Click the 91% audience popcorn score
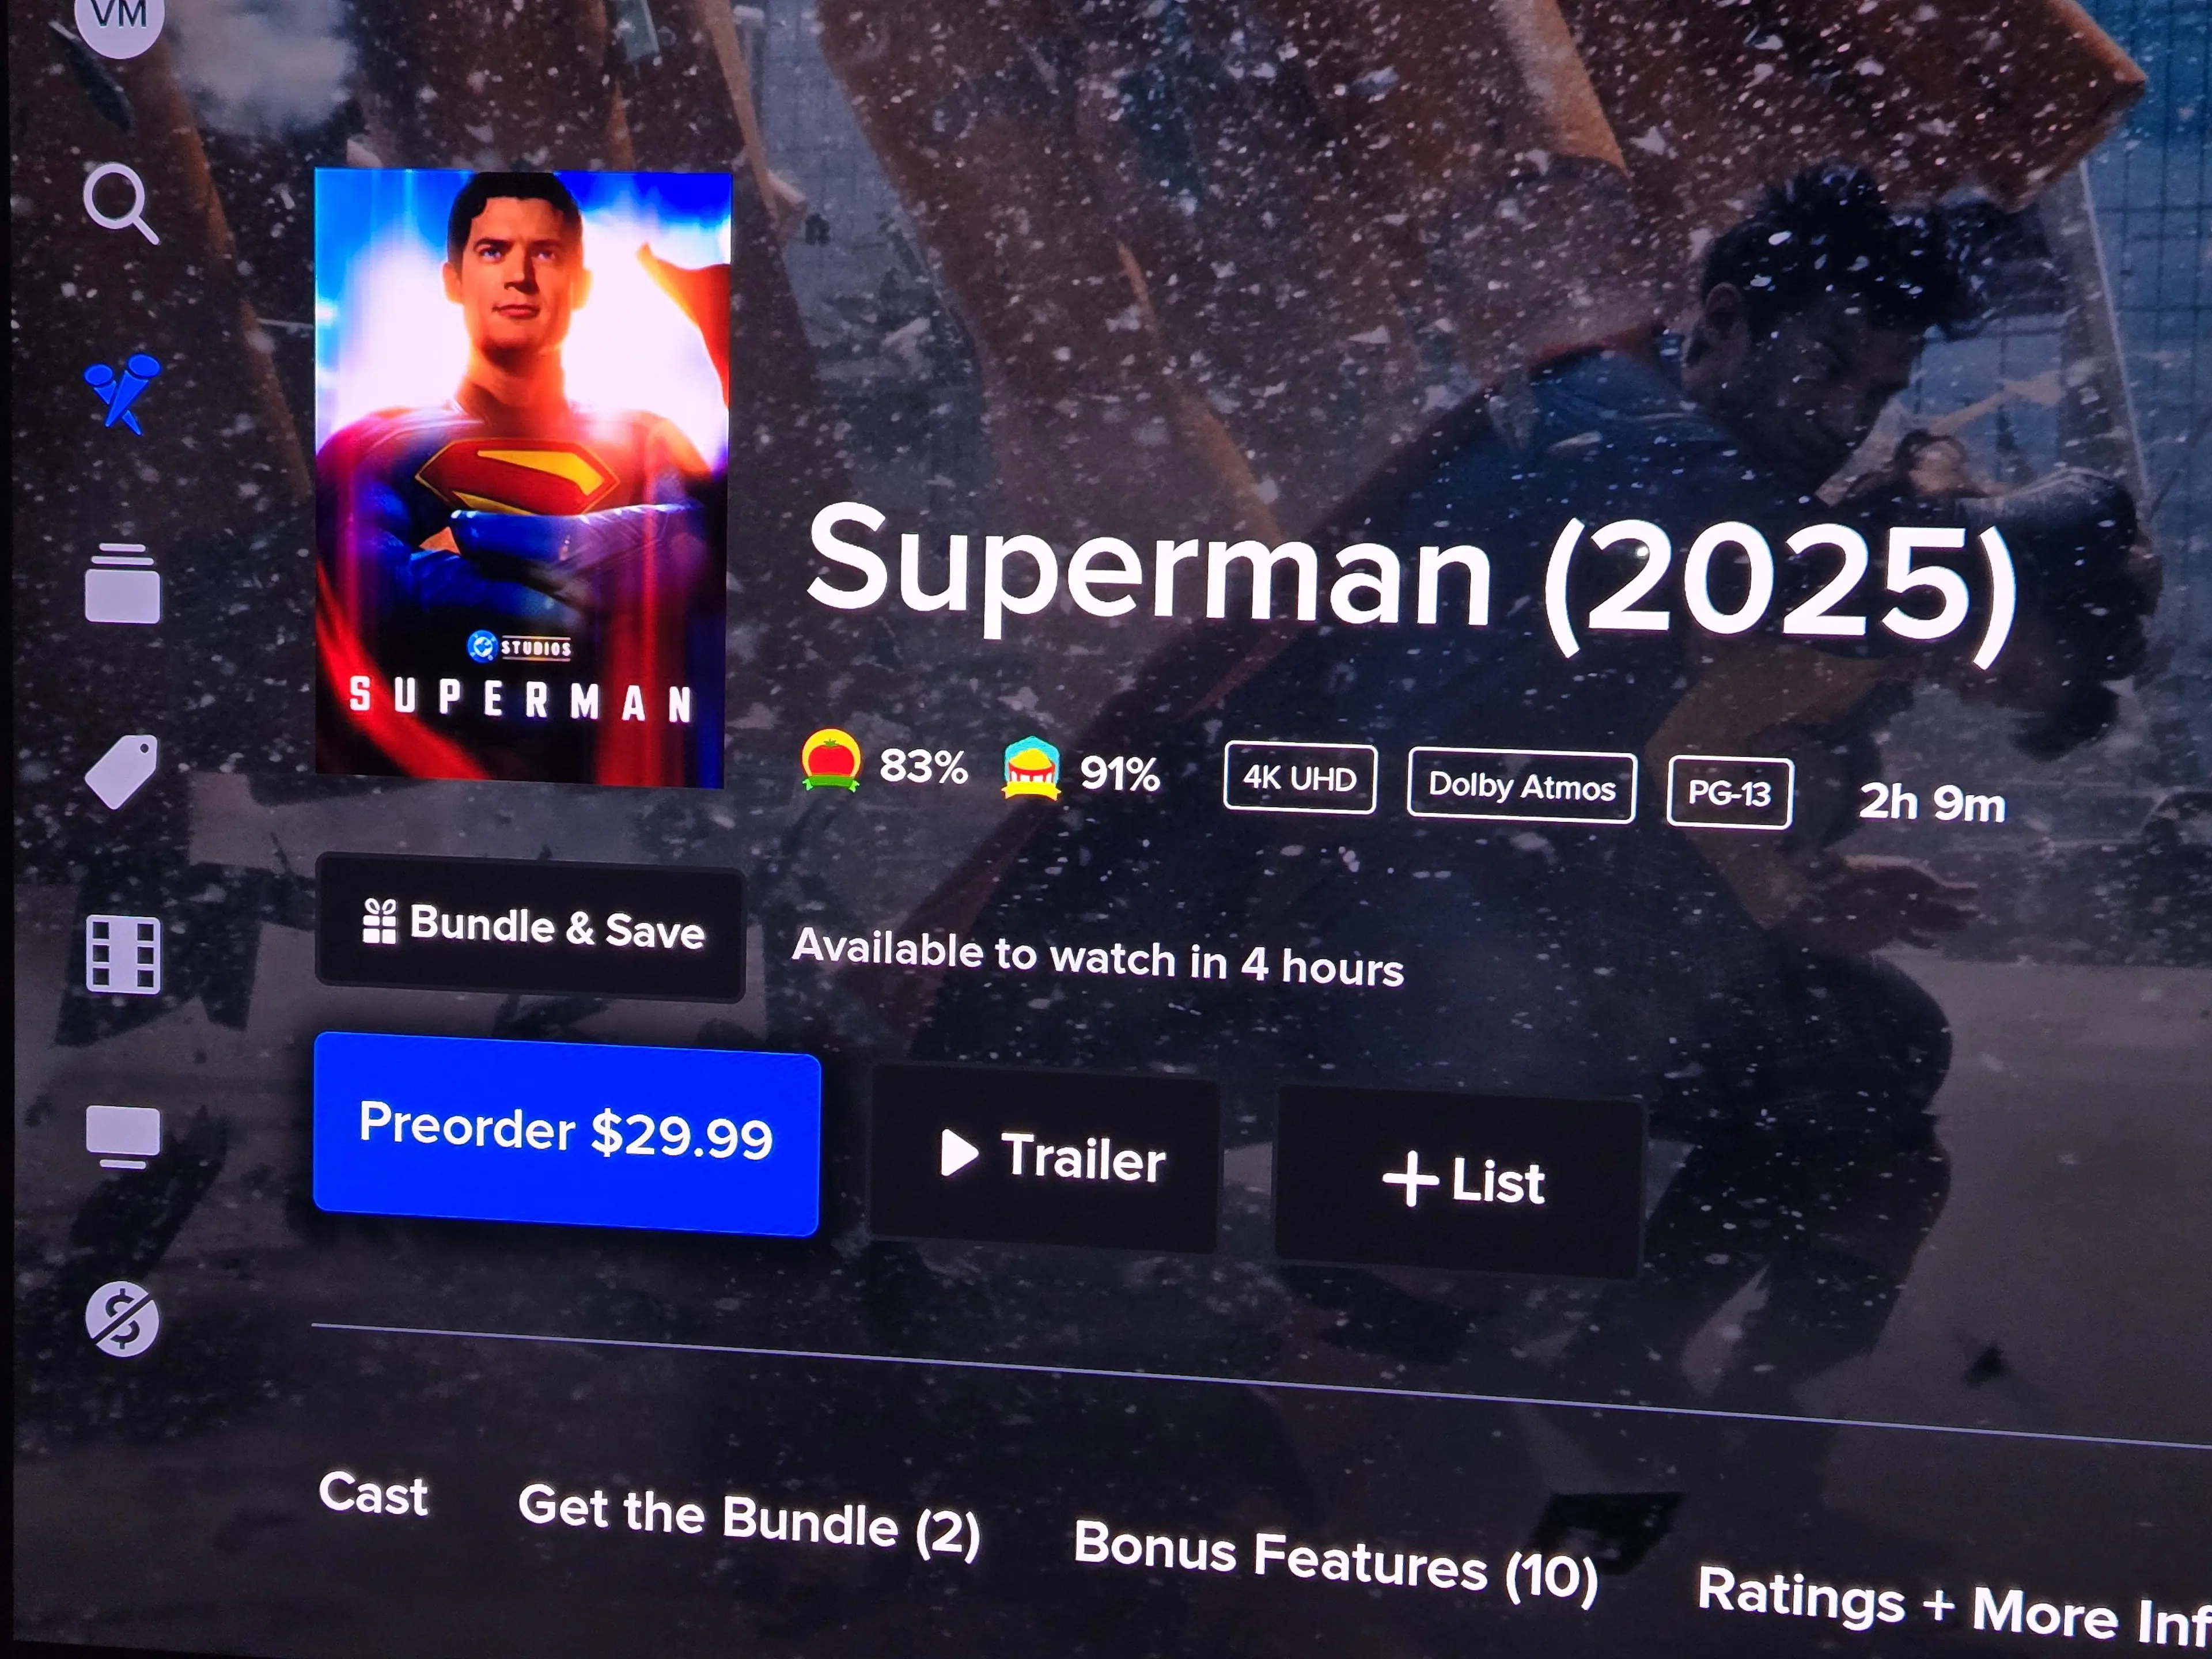This screenshot has height=1659, width=2212. click(x=1081, y=770)
